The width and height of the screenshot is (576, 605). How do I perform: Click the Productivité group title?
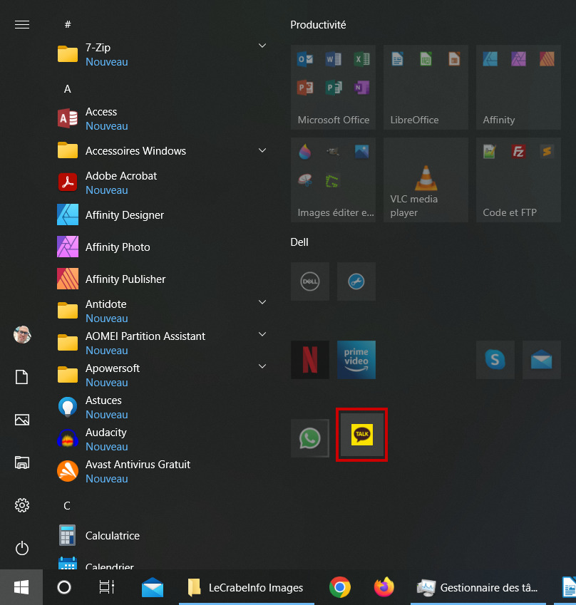pos(318,25)
